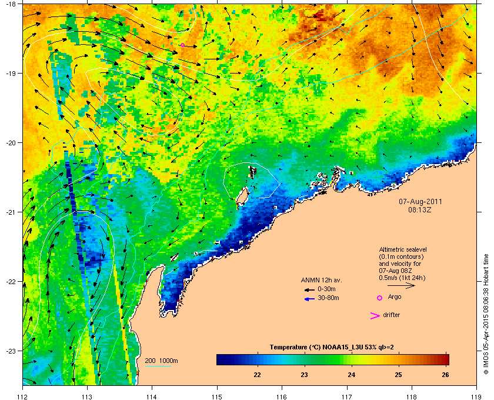
Task: Click the 'and velocity for' legend line
Action: click(x=400, y=264)
